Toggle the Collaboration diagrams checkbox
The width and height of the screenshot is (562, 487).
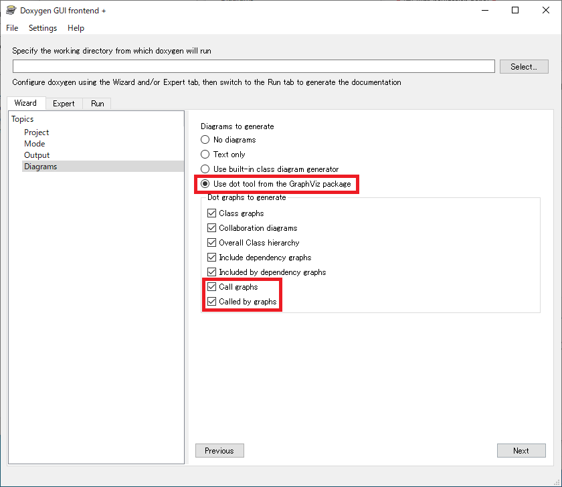pos(212,228)
